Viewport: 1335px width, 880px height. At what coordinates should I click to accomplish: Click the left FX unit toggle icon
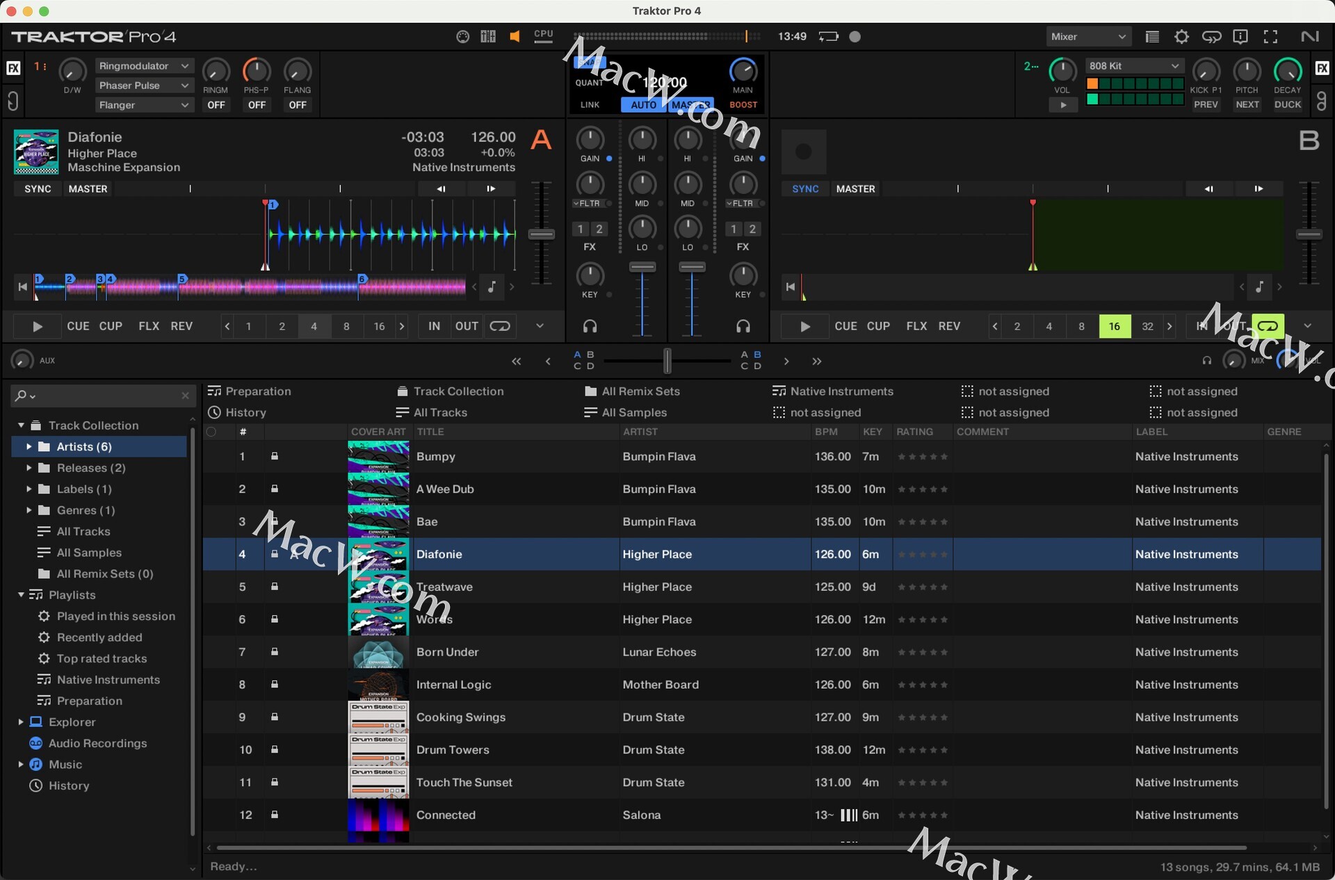[13, 68]
